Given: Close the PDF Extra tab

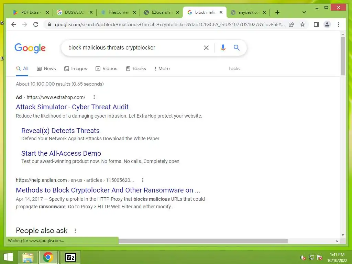Looking at the screenshot, I should click(x=47, y=12).
